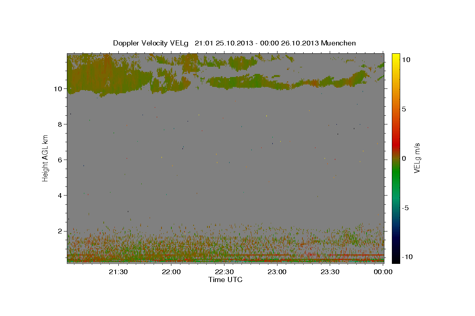
Task: Click the 22:00 time tick label
Action: coord(171,272)
